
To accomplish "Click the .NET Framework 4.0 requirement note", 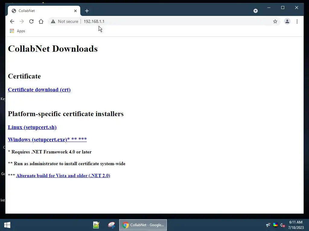I will pyautogui.click(x=50, y=152).
